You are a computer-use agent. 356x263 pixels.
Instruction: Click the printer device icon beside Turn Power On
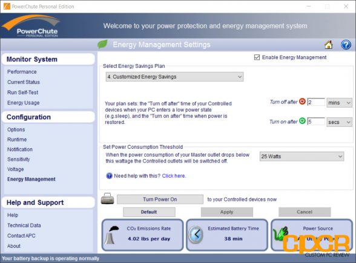click(107, 198)
